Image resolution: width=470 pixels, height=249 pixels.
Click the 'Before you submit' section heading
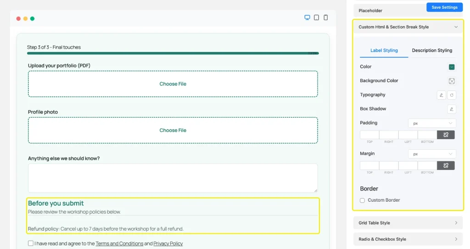click(x=56, y=203)
